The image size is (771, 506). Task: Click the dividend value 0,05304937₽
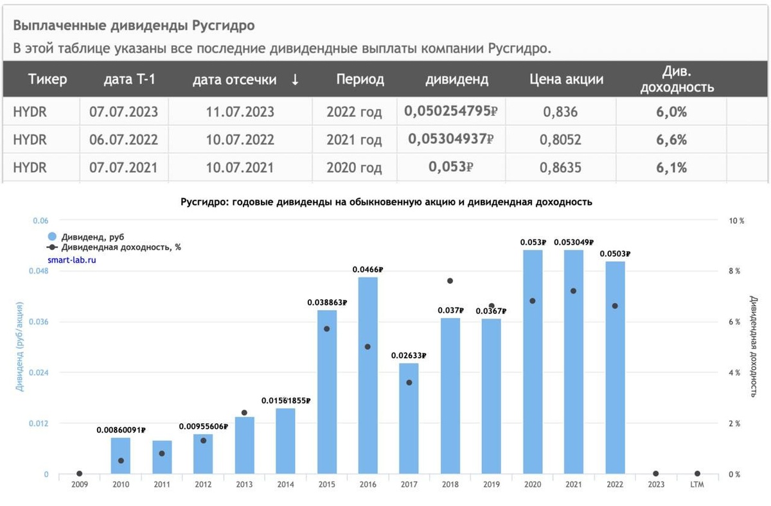(451, 139)
